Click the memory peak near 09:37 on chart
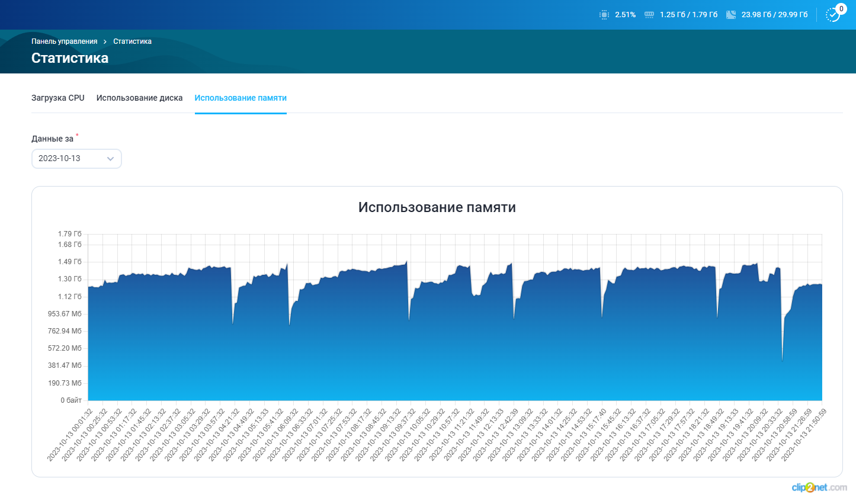This screenshot has height=494, width=856. (406, 261)
